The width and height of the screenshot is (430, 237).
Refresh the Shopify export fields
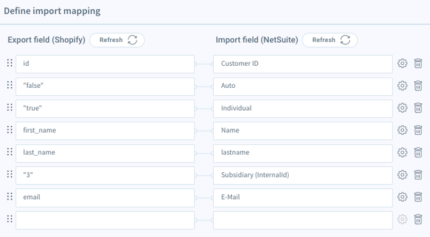117,40
